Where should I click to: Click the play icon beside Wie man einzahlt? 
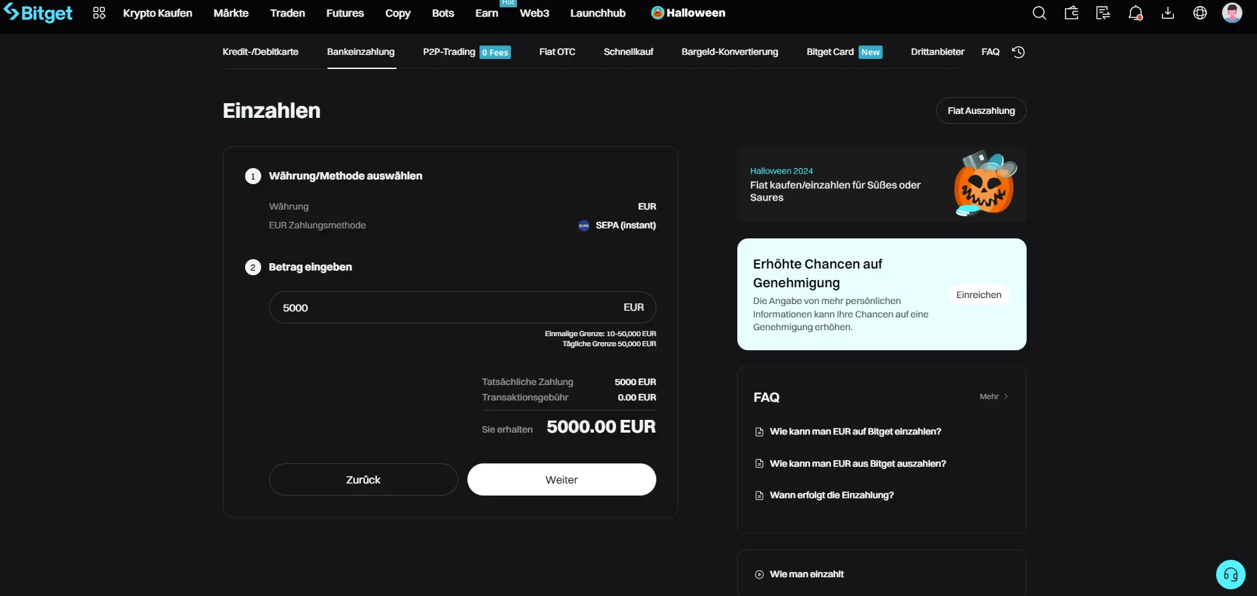759,574
